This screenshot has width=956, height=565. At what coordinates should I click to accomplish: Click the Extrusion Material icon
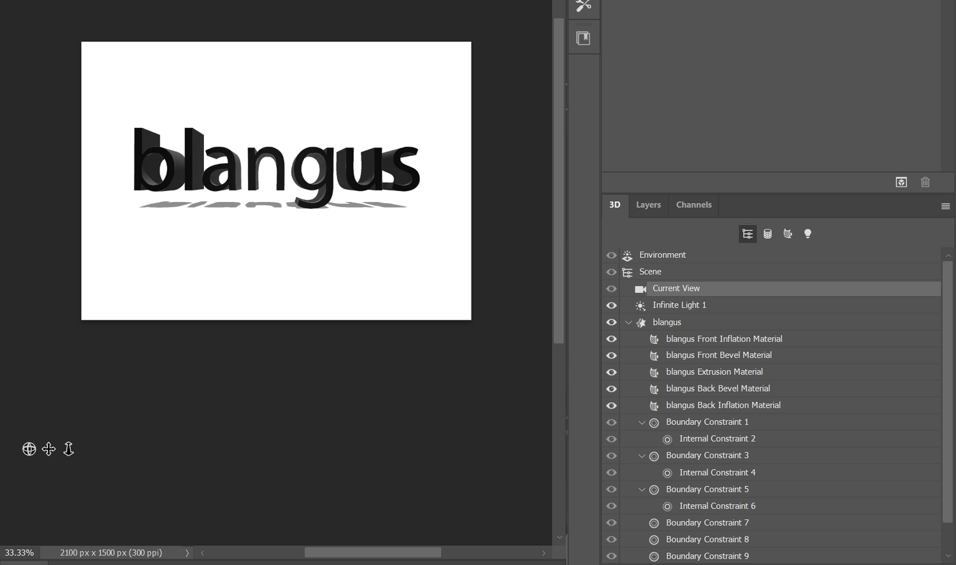point(654,372)
